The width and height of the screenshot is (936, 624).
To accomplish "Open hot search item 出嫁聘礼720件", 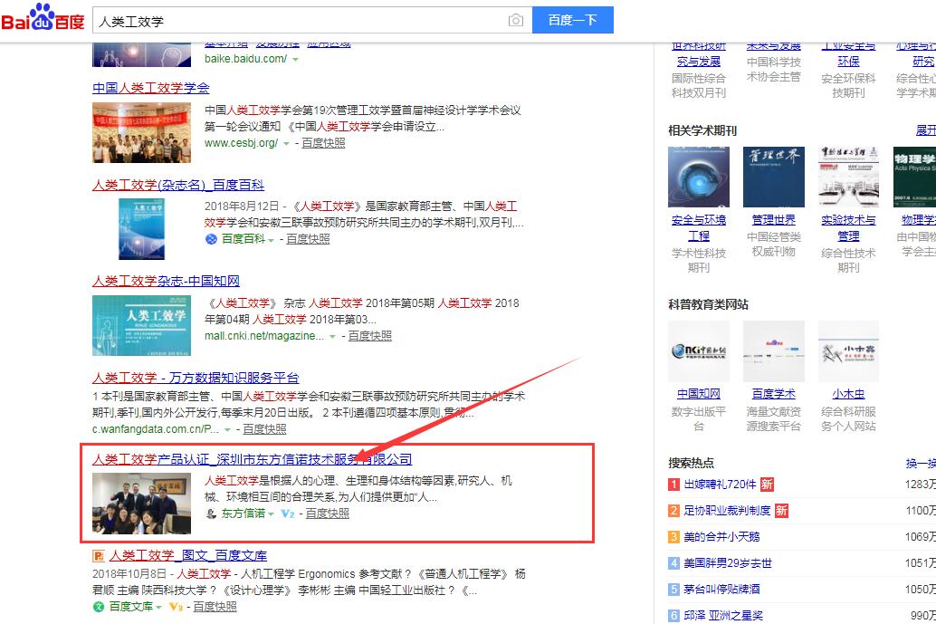I will [720, 485].
